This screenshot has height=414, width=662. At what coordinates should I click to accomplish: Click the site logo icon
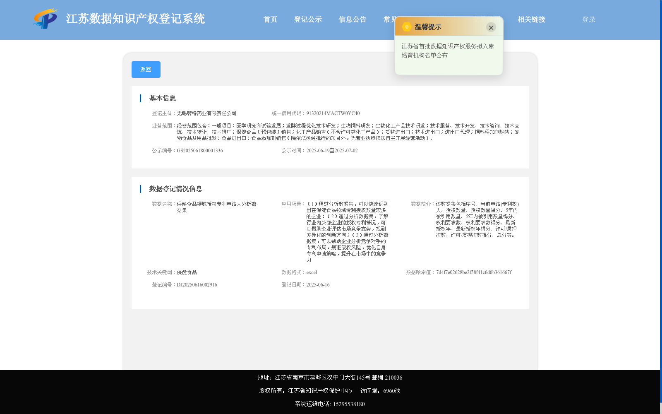tap(46, 19)
